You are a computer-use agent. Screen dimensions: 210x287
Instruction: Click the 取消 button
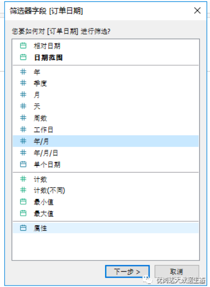177,272
